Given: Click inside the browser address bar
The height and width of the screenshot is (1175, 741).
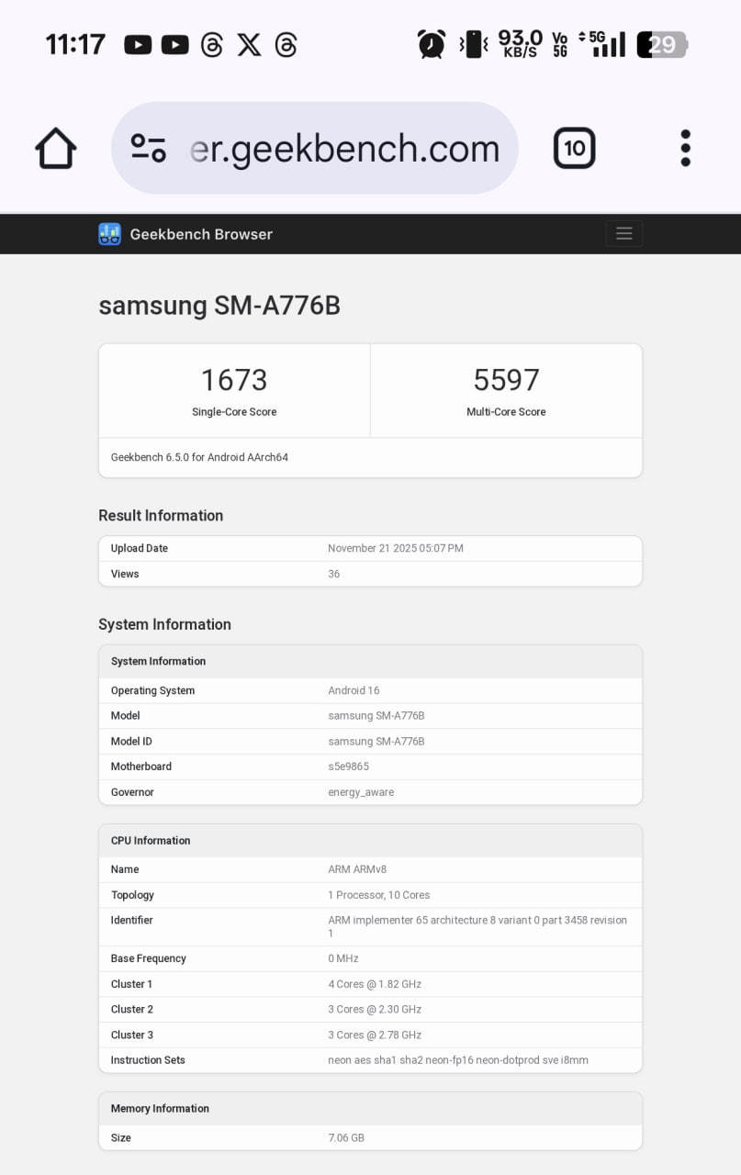Looking at the screenshot, I should pos(344,147).
